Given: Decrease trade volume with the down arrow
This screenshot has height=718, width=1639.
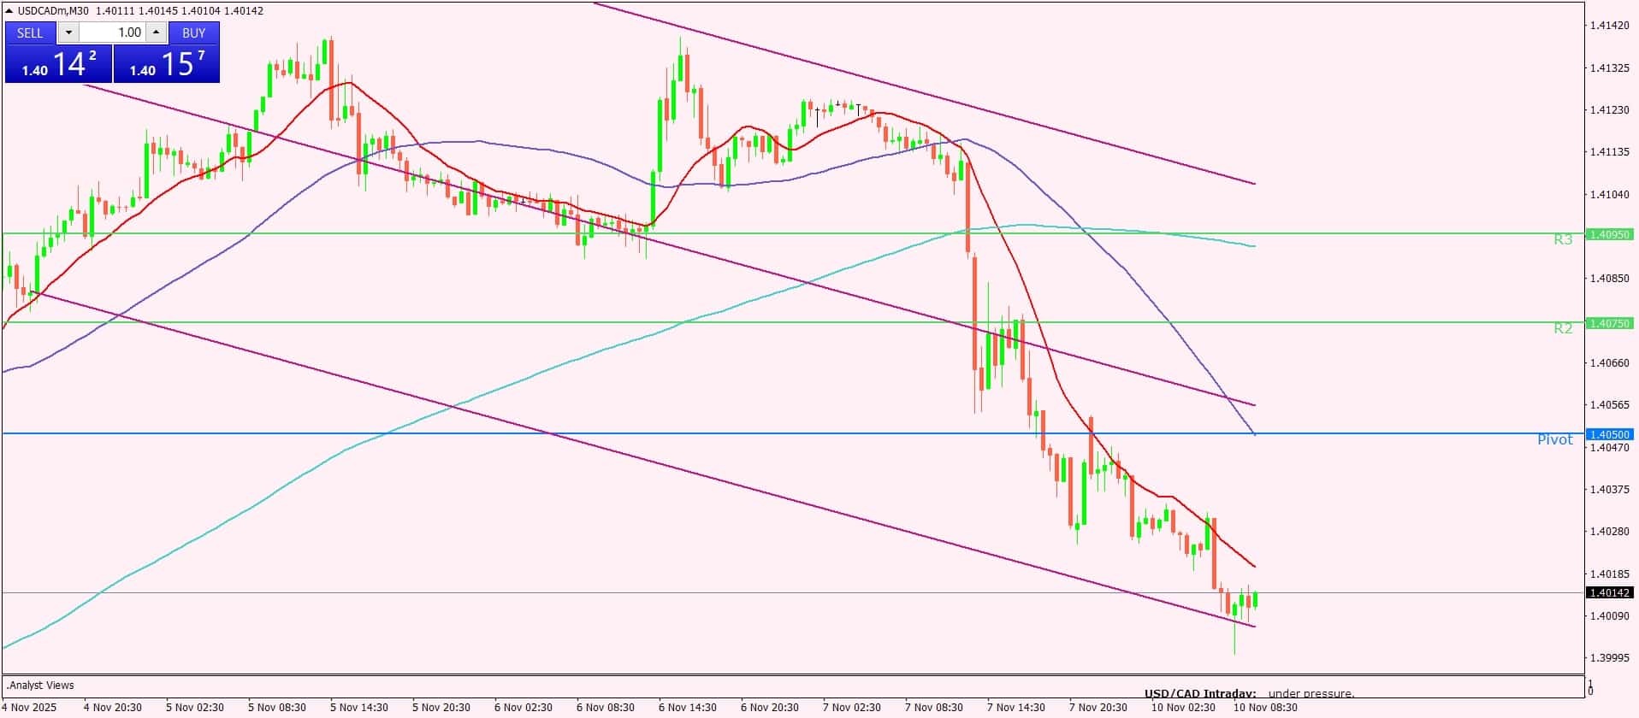Looking at the screenshot, I should tap(68, 32).
